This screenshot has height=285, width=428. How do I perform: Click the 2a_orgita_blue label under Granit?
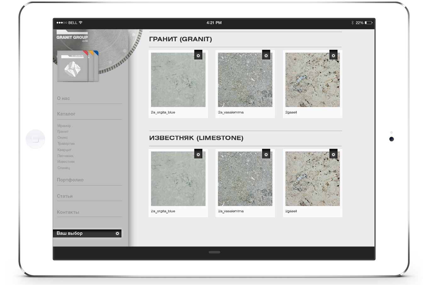coord(163,112)
